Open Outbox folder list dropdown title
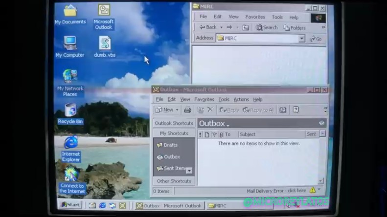 coord(214,123)
